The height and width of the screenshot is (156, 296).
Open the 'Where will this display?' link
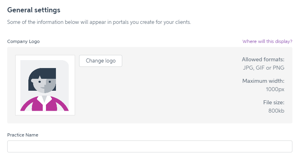coord(267,41)
